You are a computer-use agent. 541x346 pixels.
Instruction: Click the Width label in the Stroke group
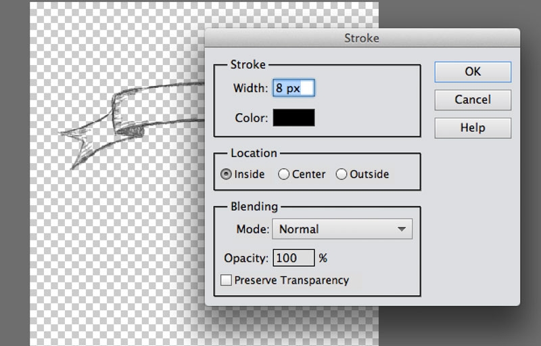tap(250, 88)
